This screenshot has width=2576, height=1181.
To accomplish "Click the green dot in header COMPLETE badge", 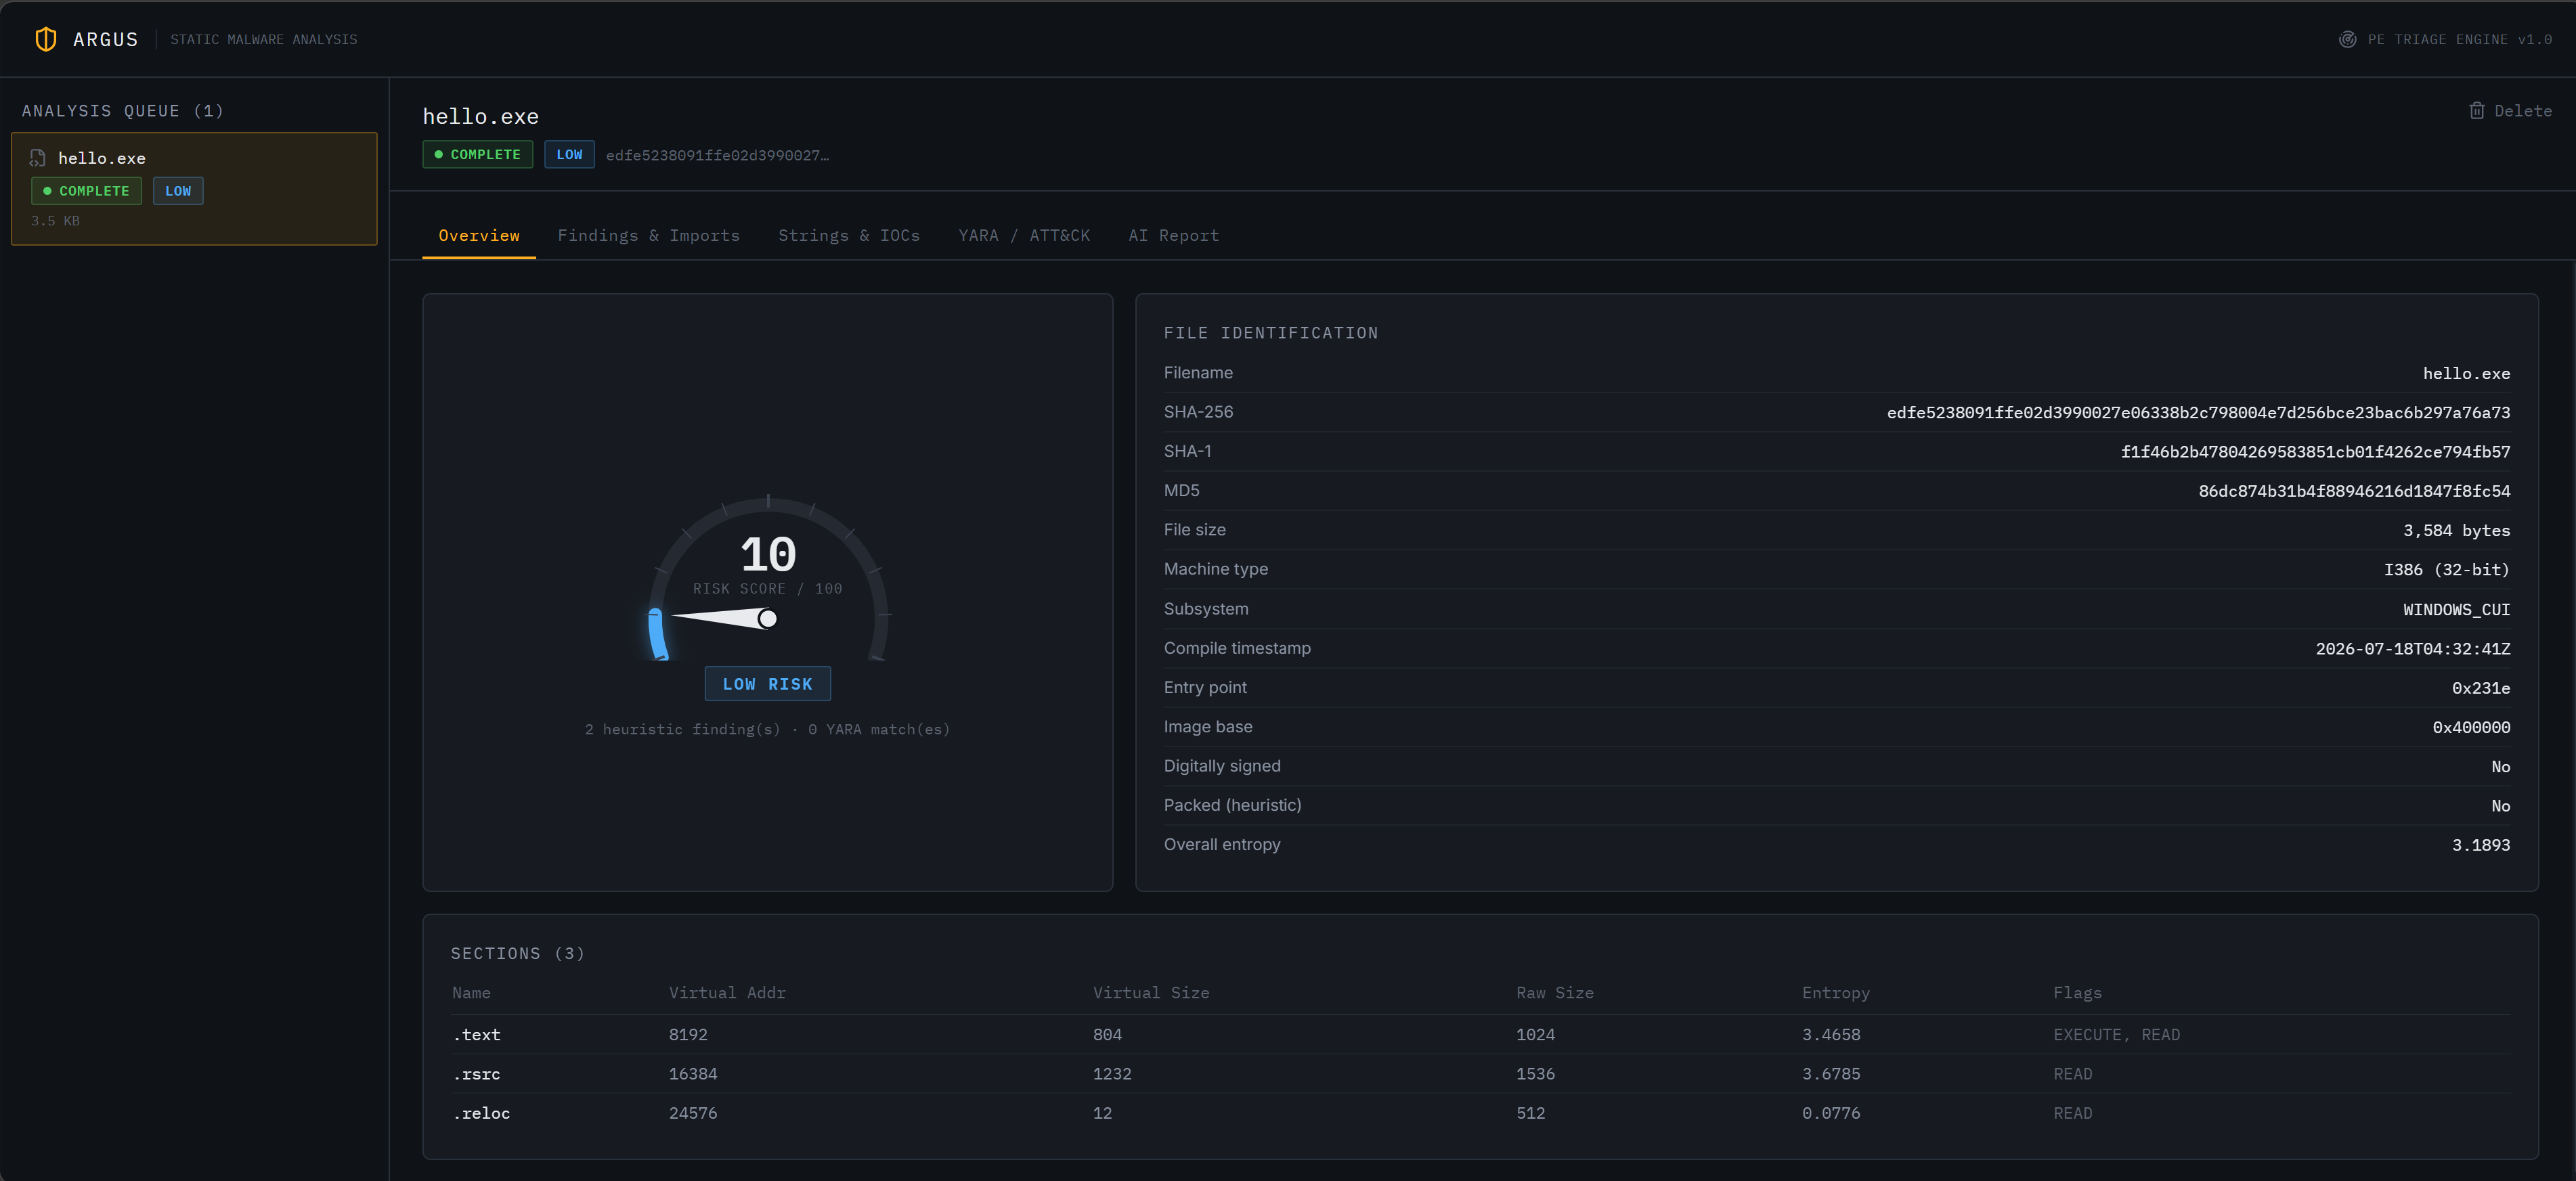I will coord(438,154).
